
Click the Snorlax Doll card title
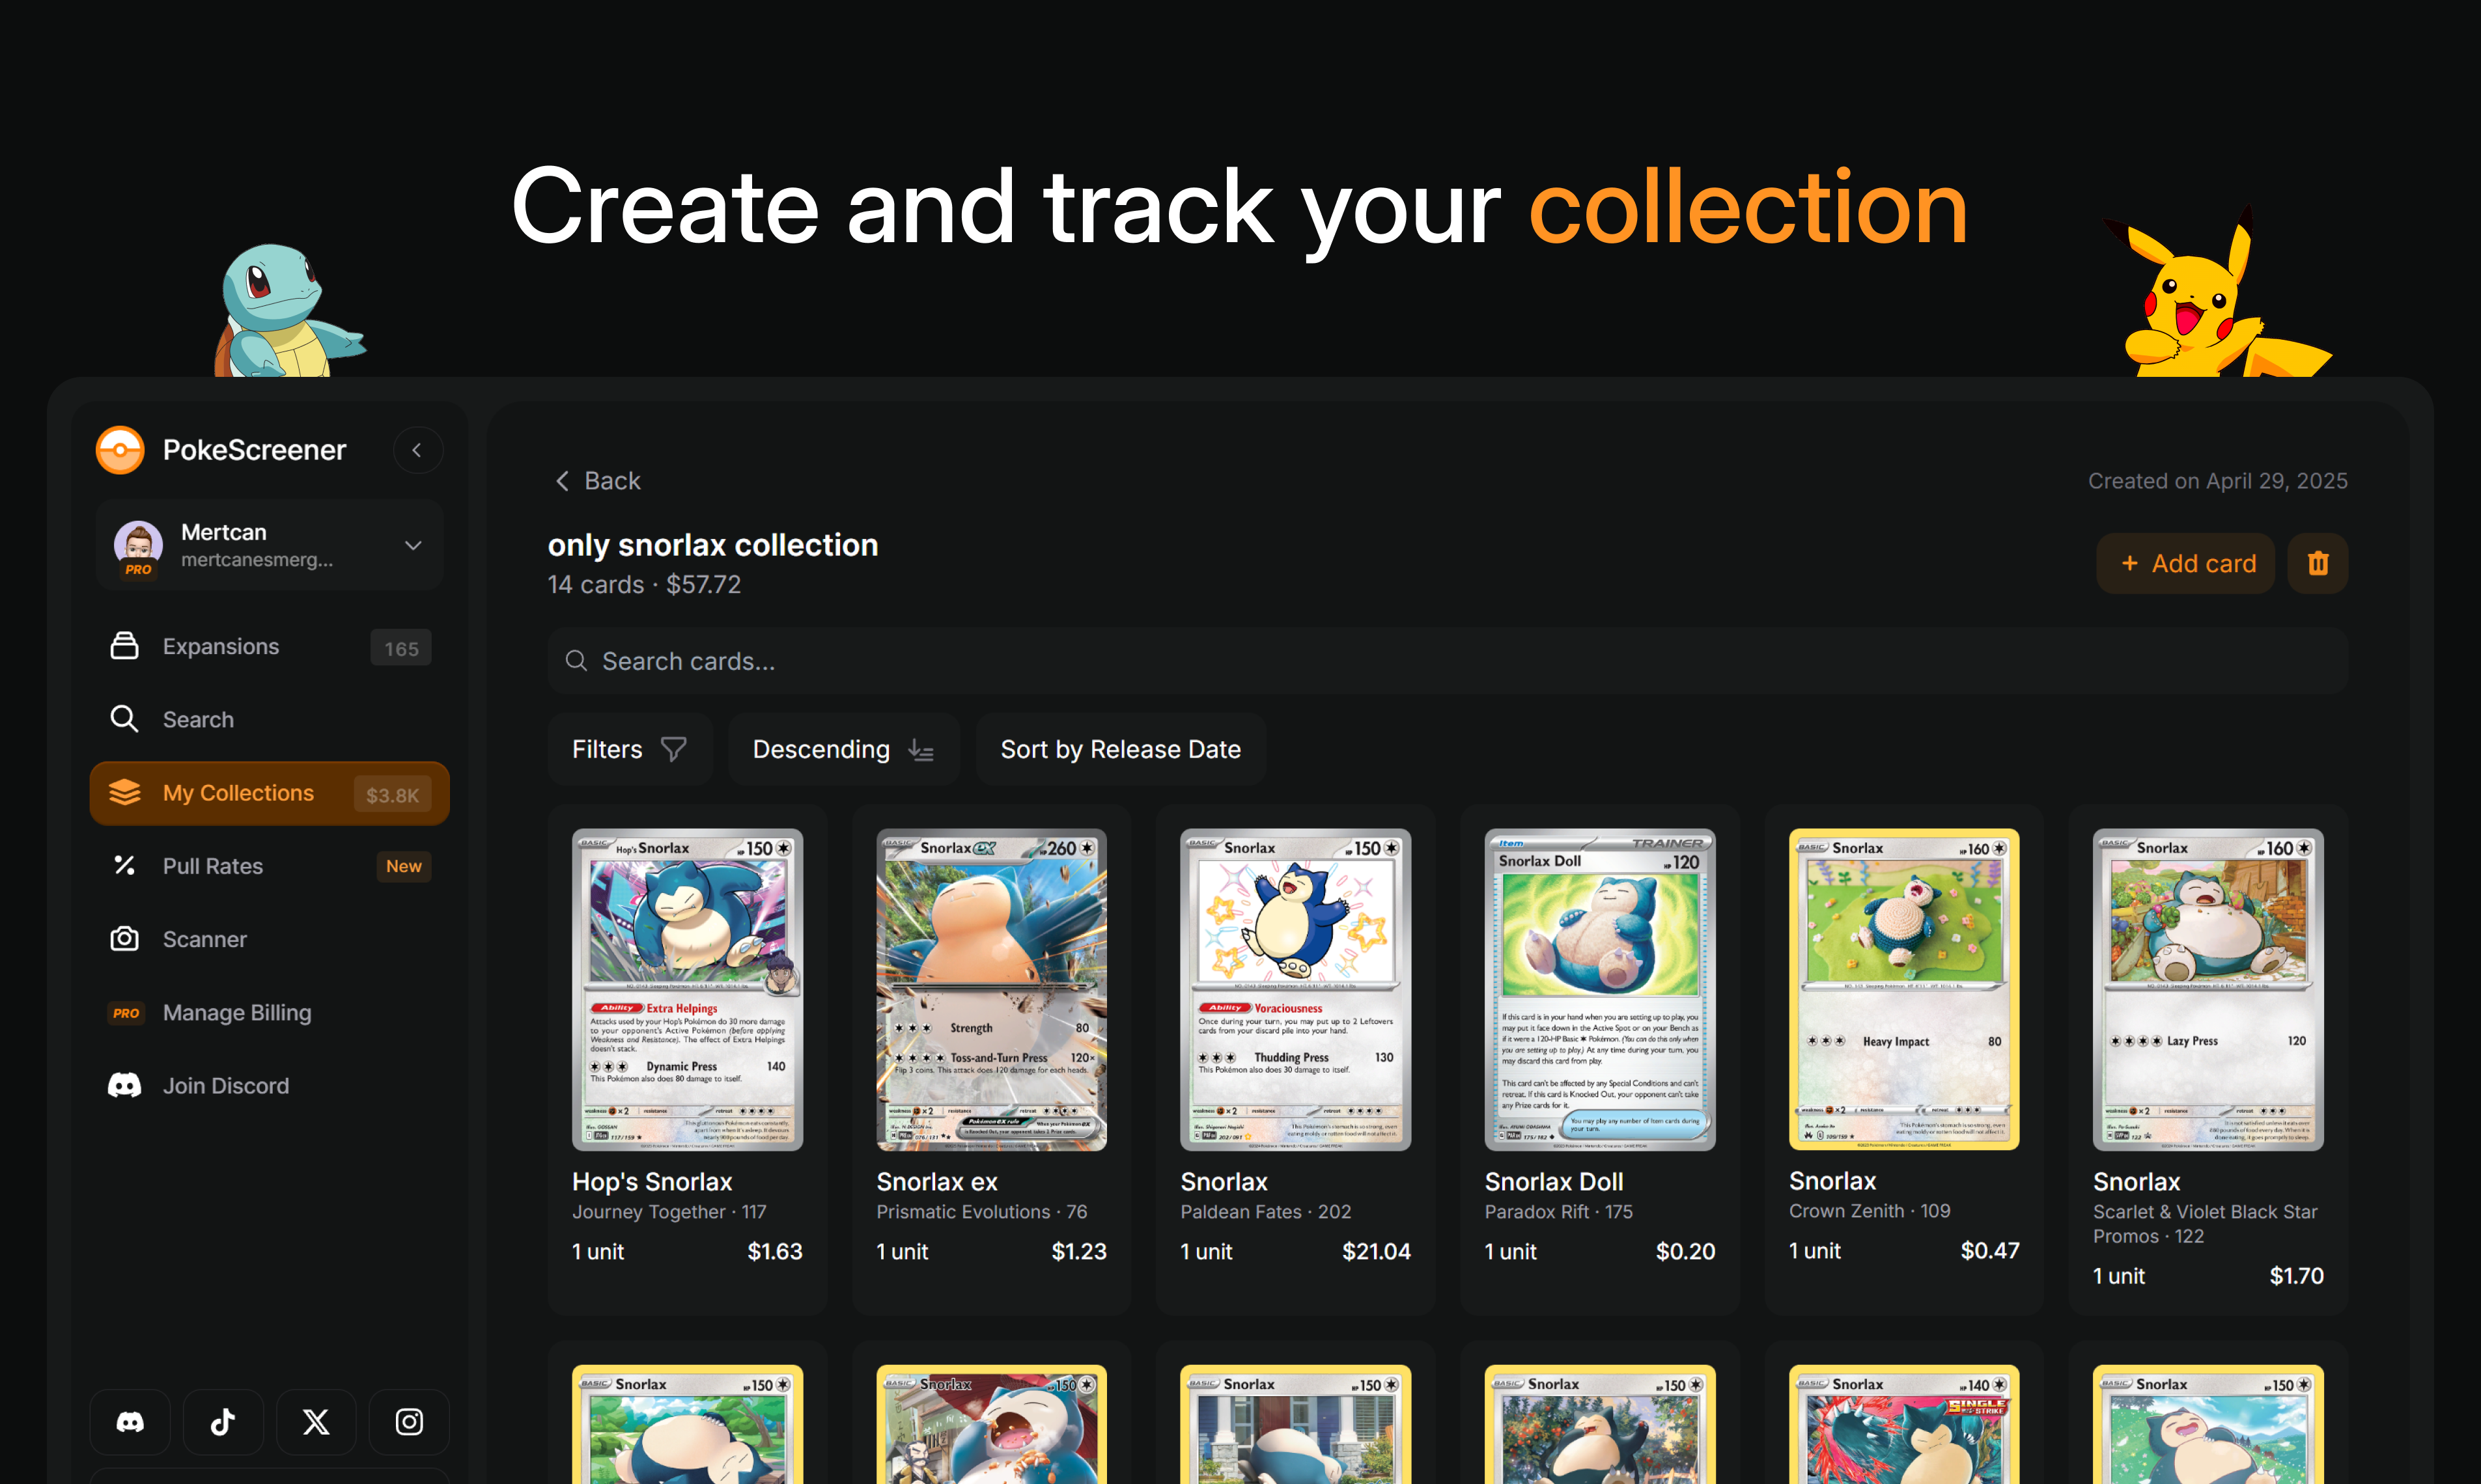click(x=1554, y=1182)
